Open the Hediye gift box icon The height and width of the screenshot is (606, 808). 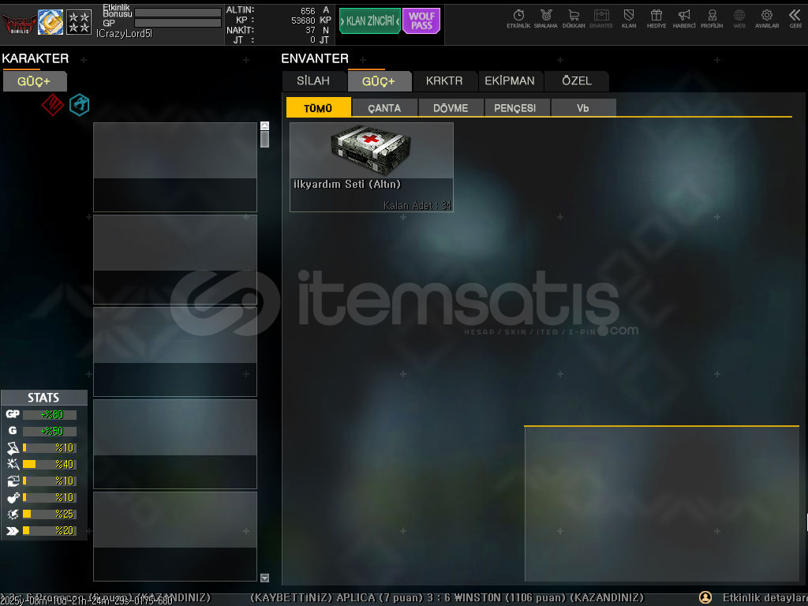pyautogui.click(x=656, y=17)
